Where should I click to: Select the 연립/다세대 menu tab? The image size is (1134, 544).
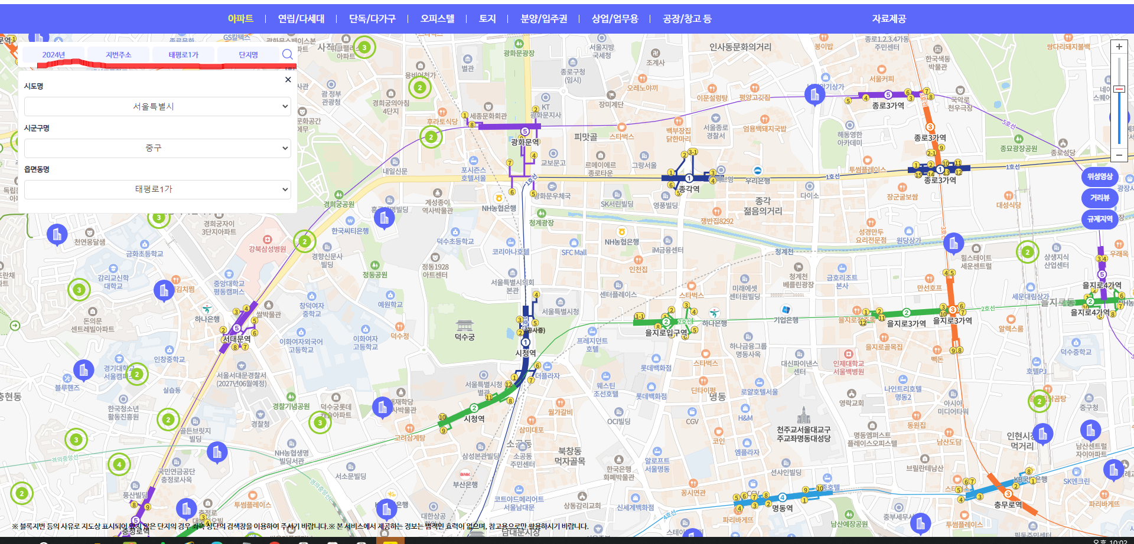coord(301,19)
